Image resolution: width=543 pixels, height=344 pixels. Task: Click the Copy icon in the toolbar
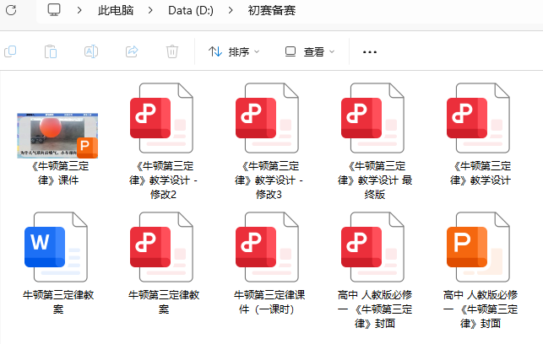(x=10, y=51)
